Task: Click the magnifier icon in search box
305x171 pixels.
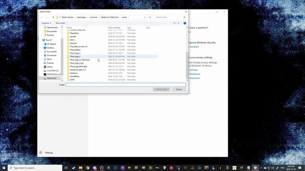Action: pos(184,17)
